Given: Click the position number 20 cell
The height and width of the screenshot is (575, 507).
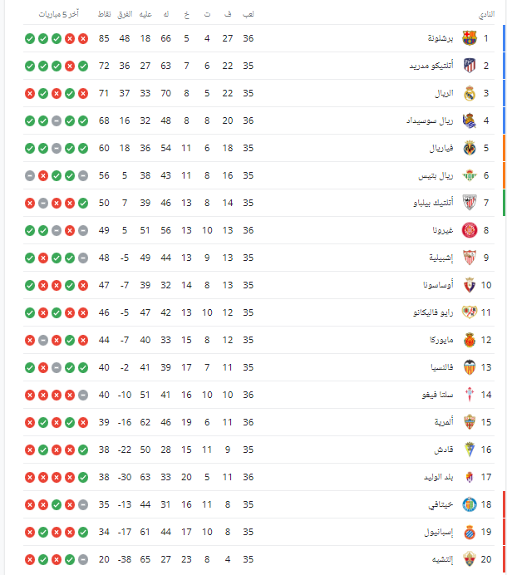Looking at the screenshot, I should [486, 559].
